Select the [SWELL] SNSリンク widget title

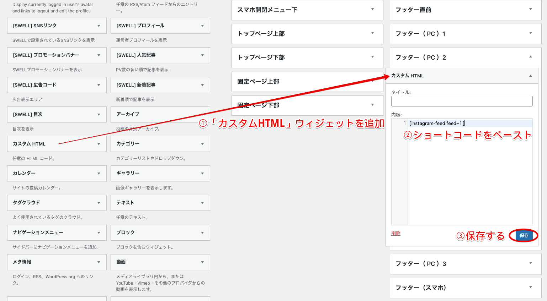point(35,26)
